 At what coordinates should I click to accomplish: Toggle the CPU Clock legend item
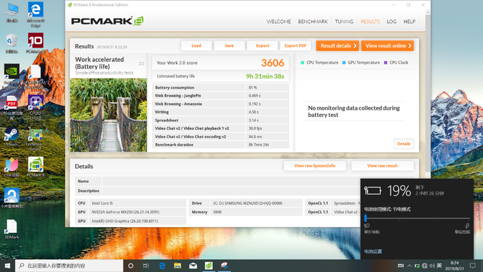click(396, 63)
